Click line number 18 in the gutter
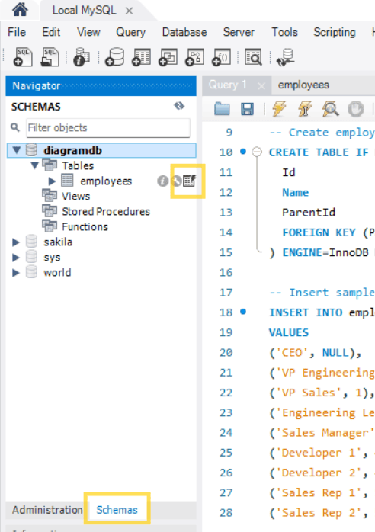 [226, 312]
